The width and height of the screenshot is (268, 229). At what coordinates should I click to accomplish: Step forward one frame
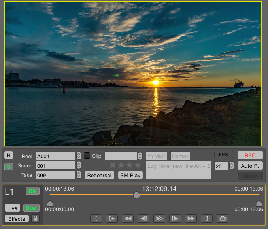pyautogui.click(x=175, y=218)
